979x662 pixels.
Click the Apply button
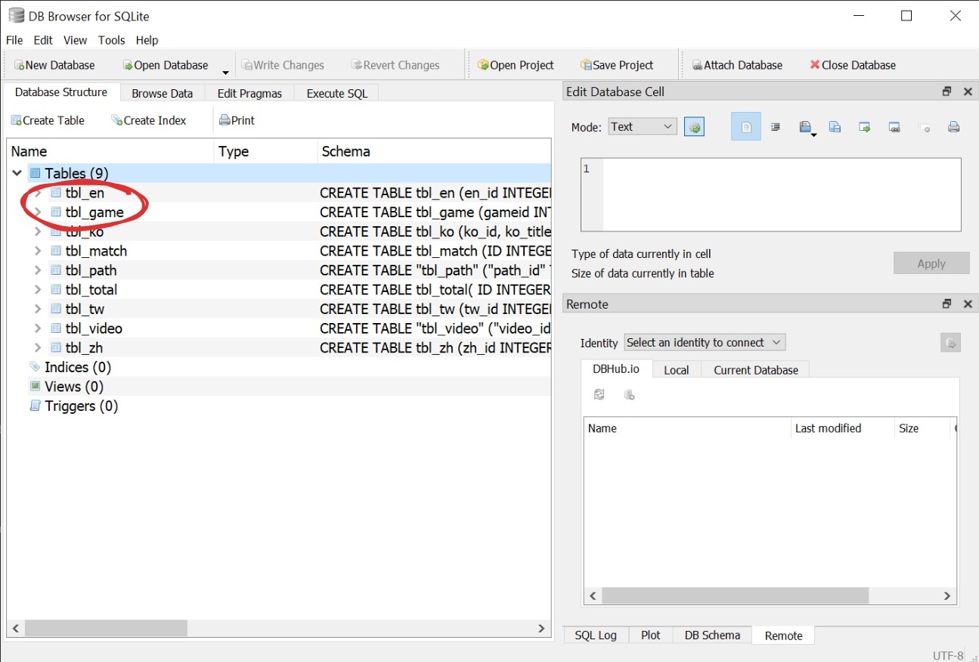(x=931, y=263)
